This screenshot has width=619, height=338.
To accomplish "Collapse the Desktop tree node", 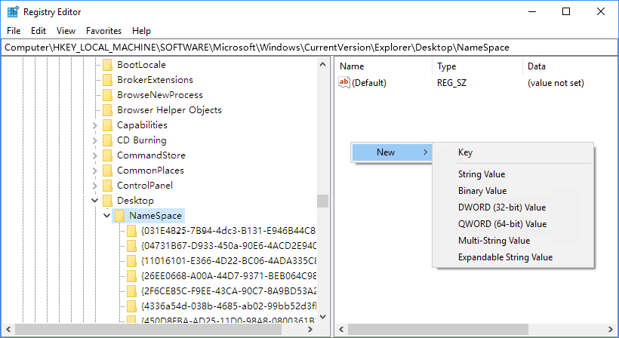I will tap(94, 201).
